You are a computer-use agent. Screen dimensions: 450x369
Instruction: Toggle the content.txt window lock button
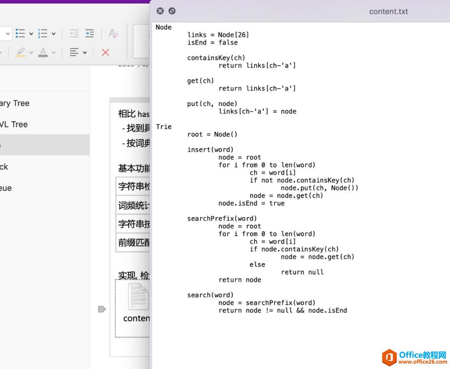[x=171, y=11]
